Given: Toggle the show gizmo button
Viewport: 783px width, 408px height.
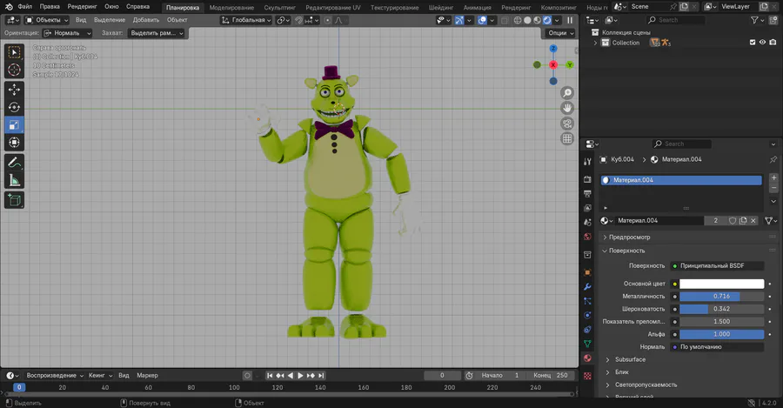Looking at the screenshot, I should point(459,20).
